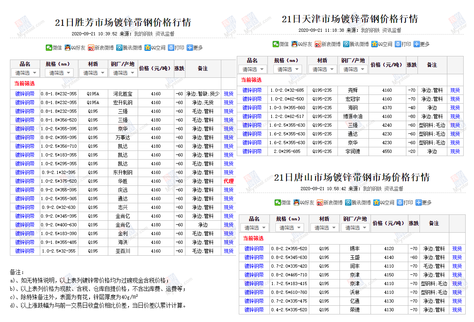Share Tangshan article to QQ Zone icon
The height and width of the screenshot is (322, 474).
376,202
